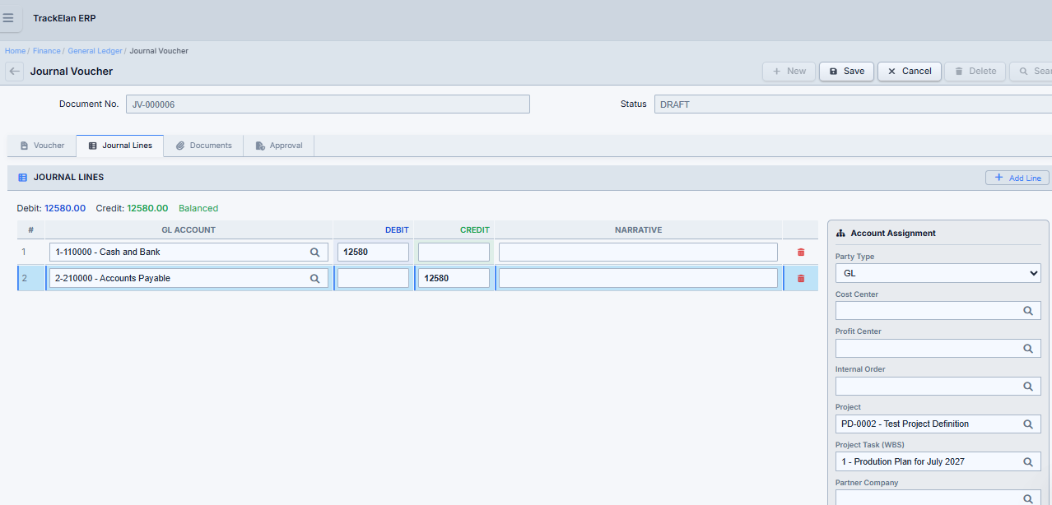Click the Search button in toolbar
The image size is (1052, 505).
coord(1031,72)
